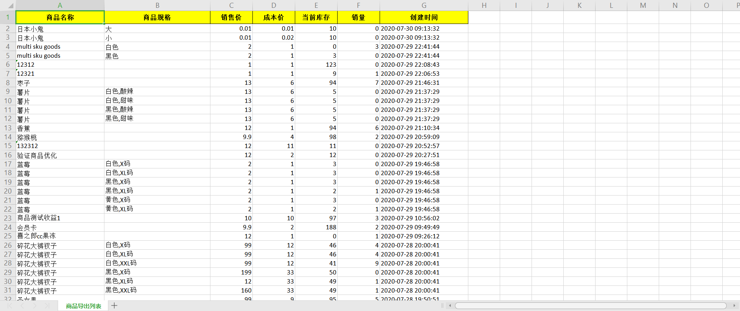The width and height of the screenshot is (740, 311).
Task: Select the 枣子 cell
Action: [60, 82]
